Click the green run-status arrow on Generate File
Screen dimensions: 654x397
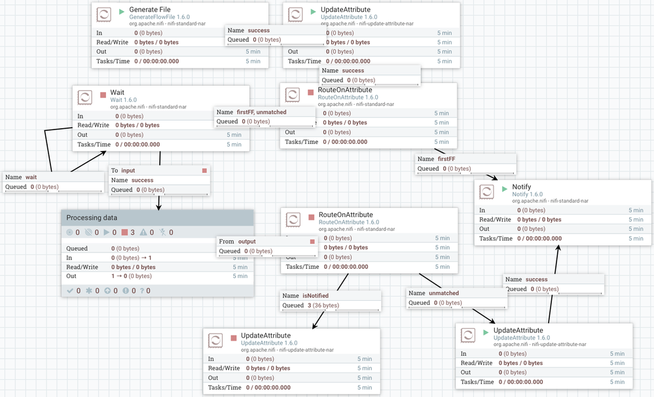(121, 12)
